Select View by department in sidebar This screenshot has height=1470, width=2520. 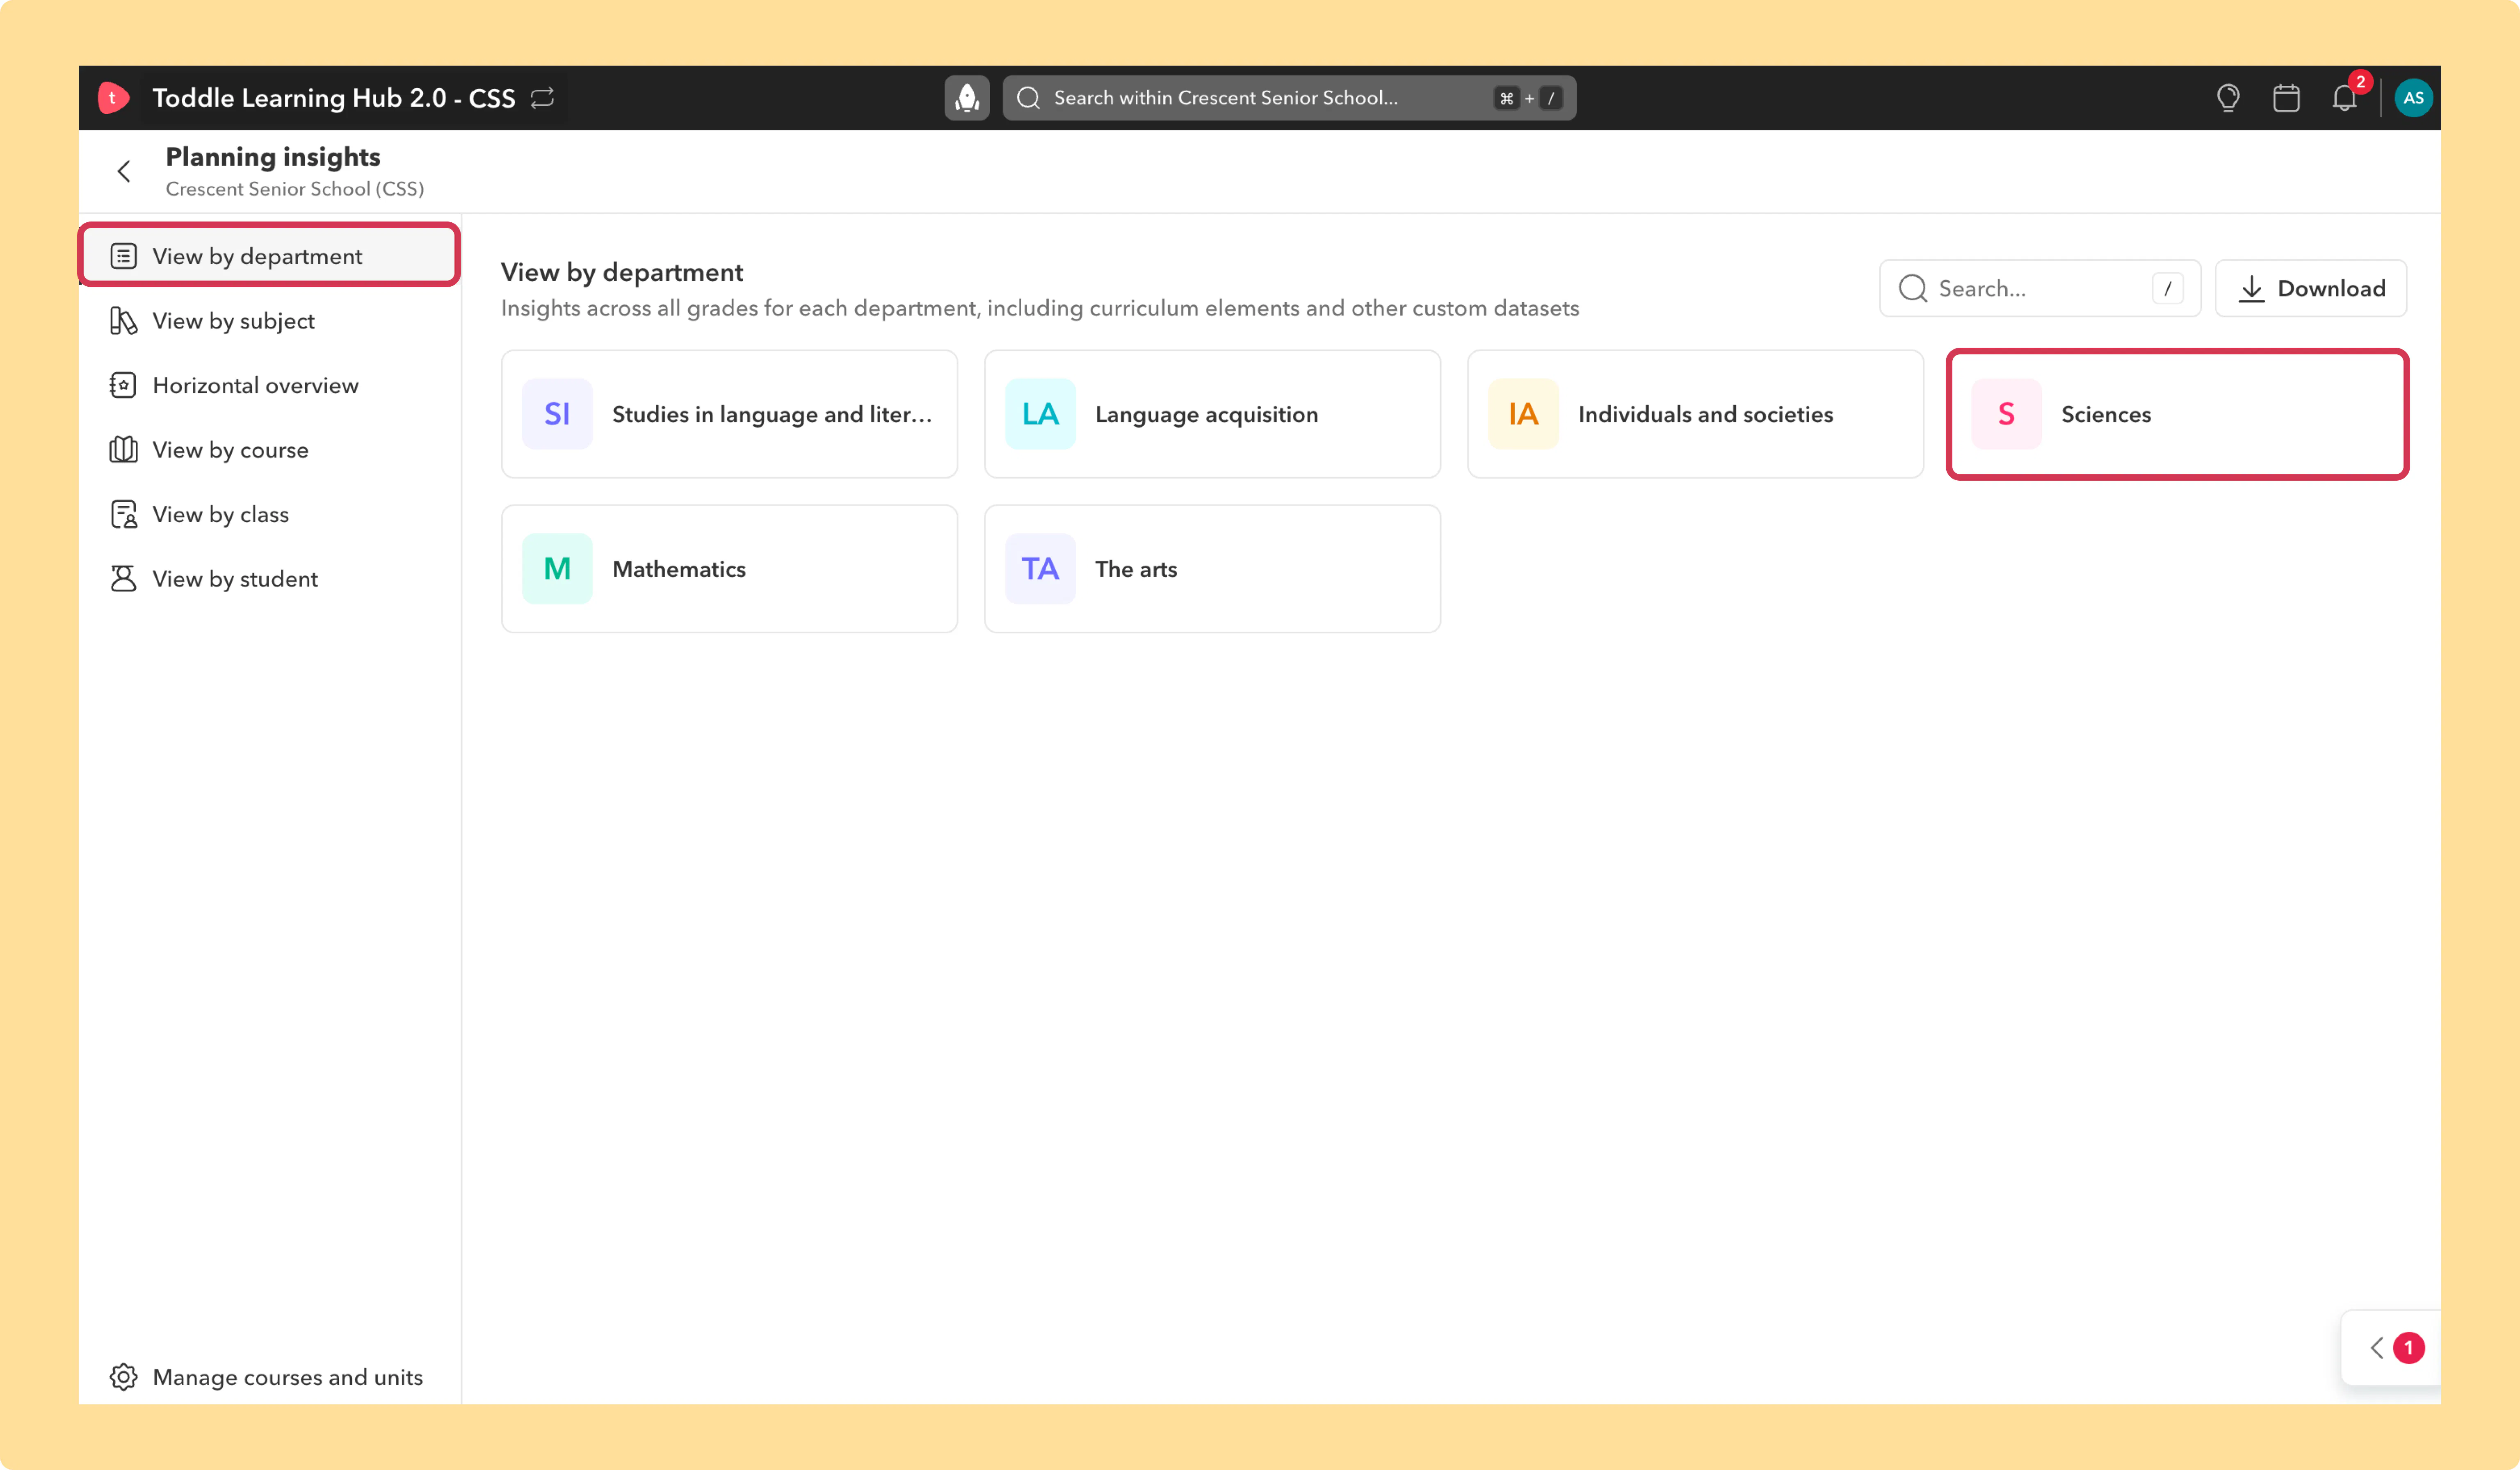(x=269, y=256)
